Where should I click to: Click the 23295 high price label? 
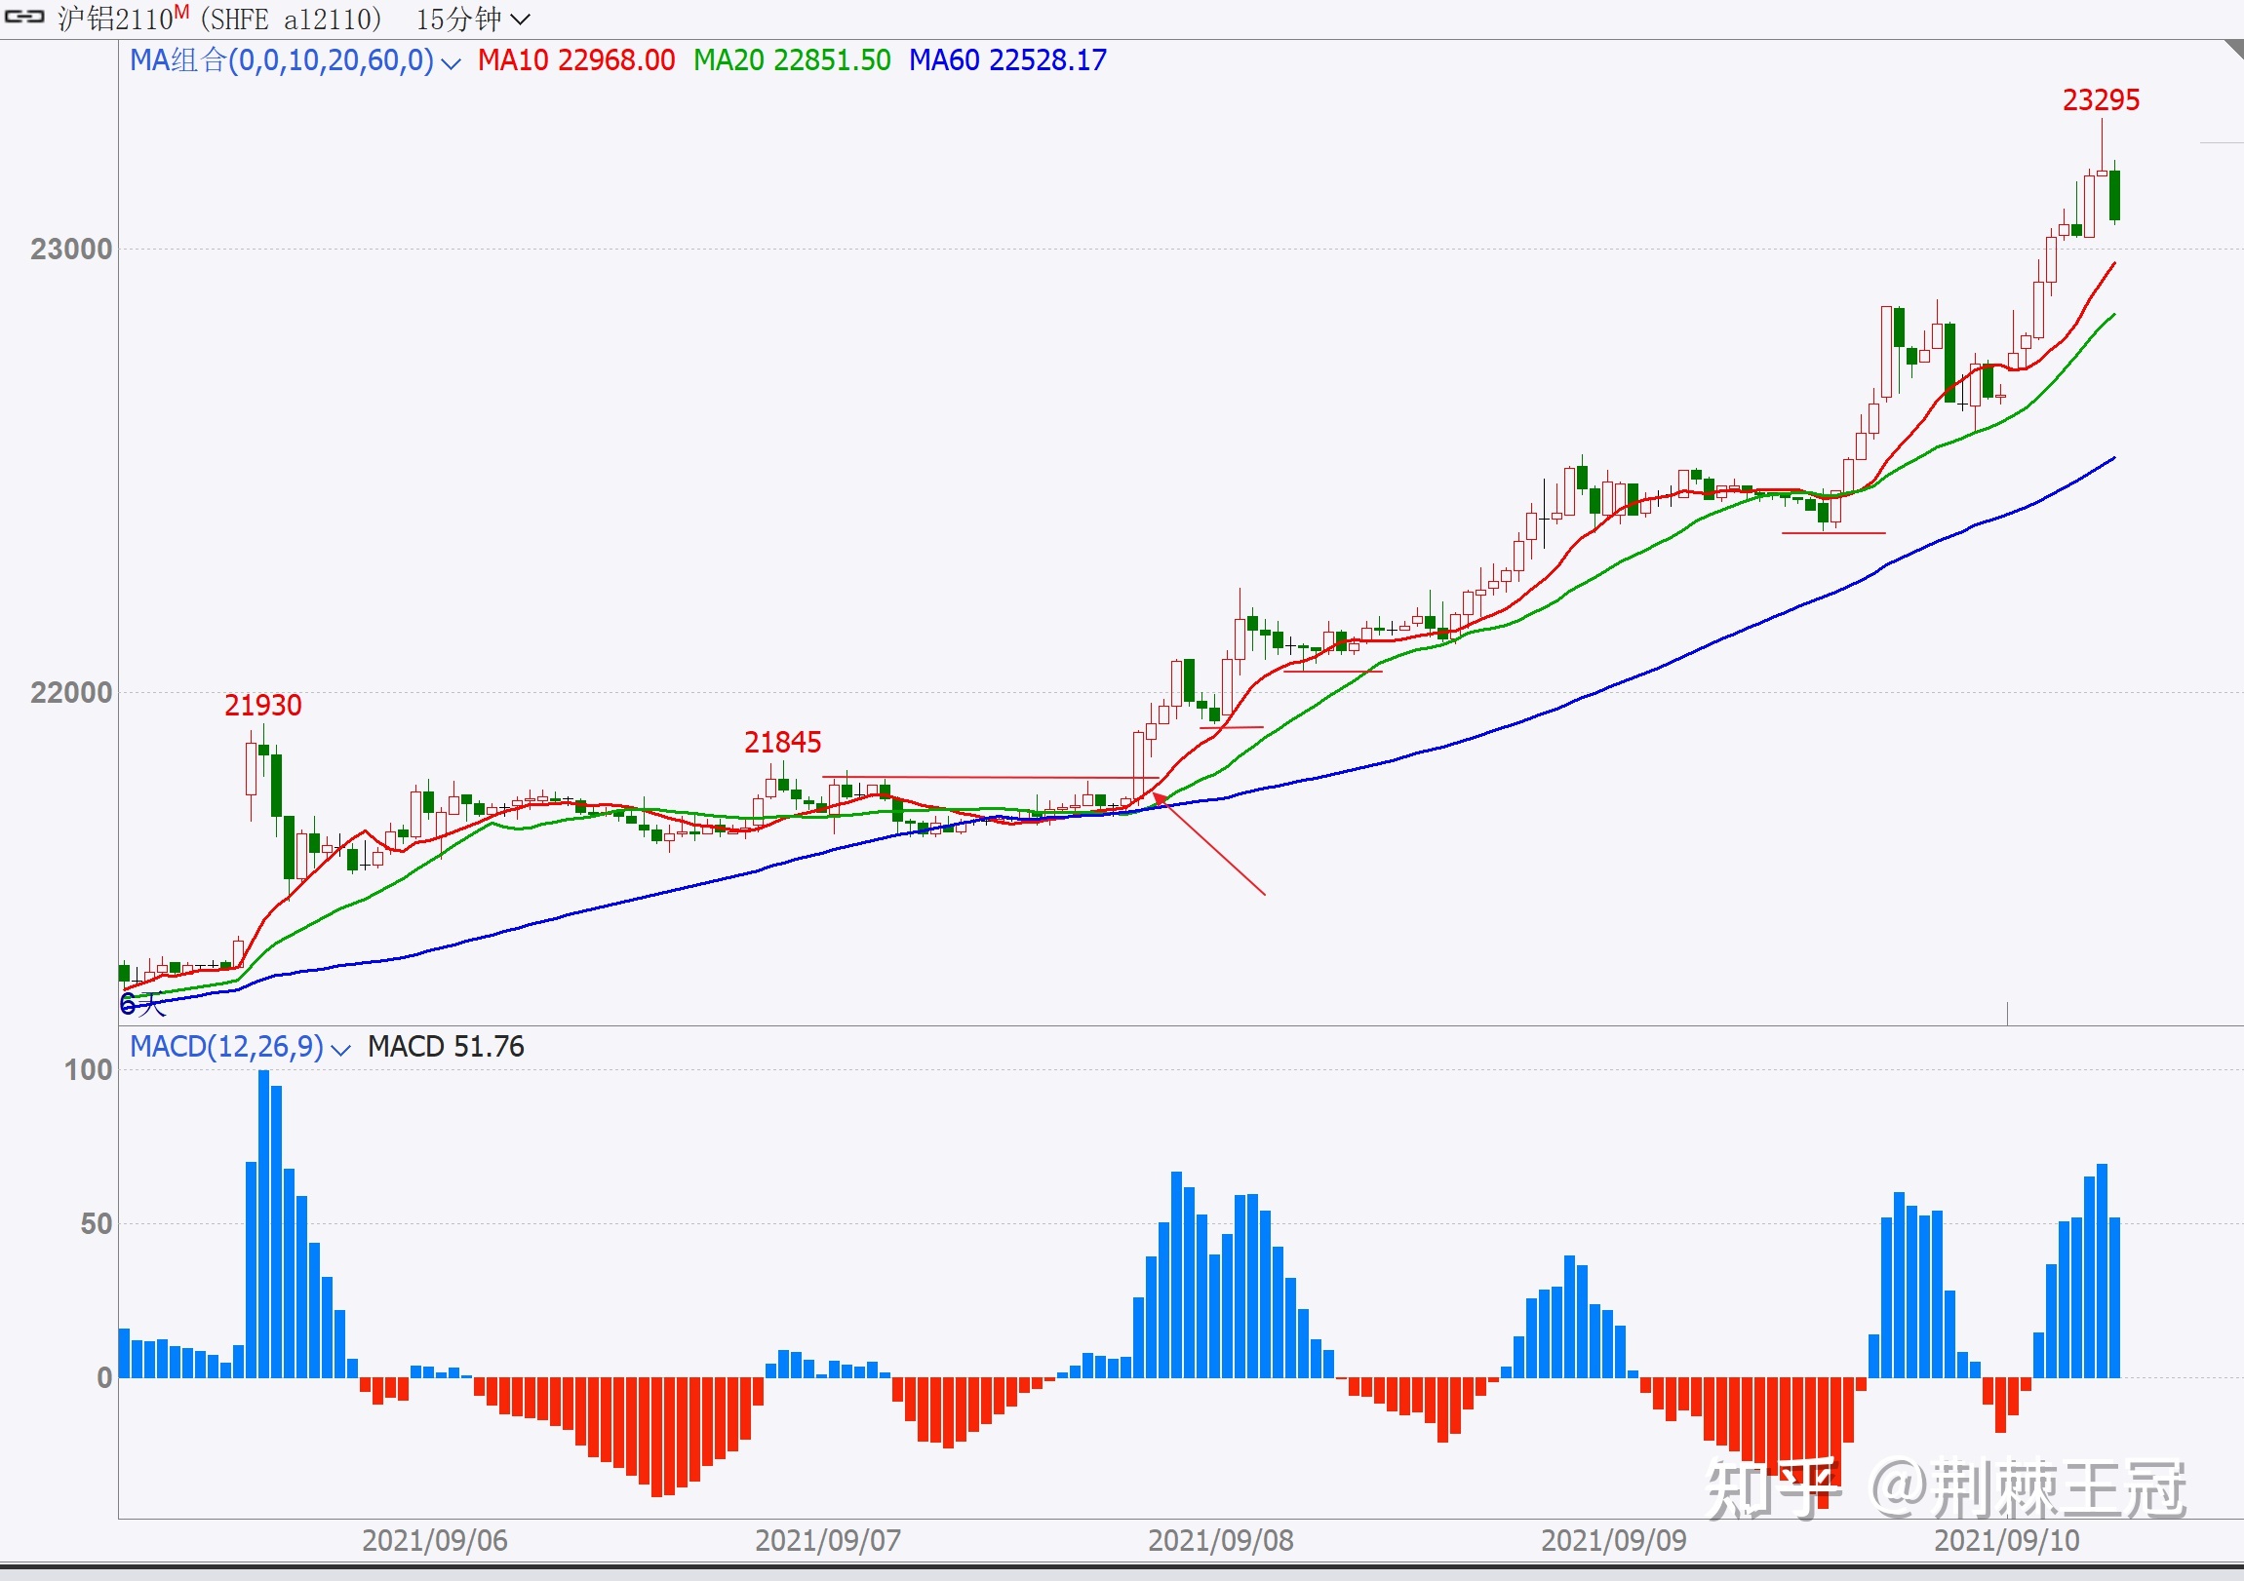[x=2101, y=100]
